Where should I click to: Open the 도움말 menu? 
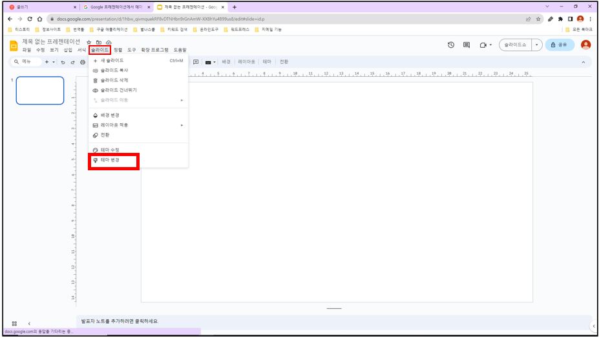[x=180, y=50]
